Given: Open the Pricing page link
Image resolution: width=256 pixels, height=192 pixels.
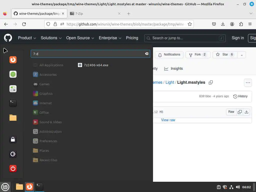Looking at the screenshot, I should click(132, 38).
